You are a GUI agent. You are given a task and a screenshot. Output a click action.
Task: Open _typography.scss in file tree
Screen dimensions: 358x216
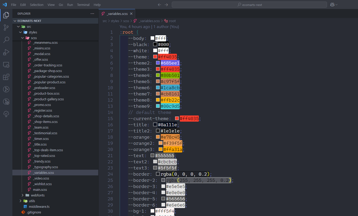45,167
